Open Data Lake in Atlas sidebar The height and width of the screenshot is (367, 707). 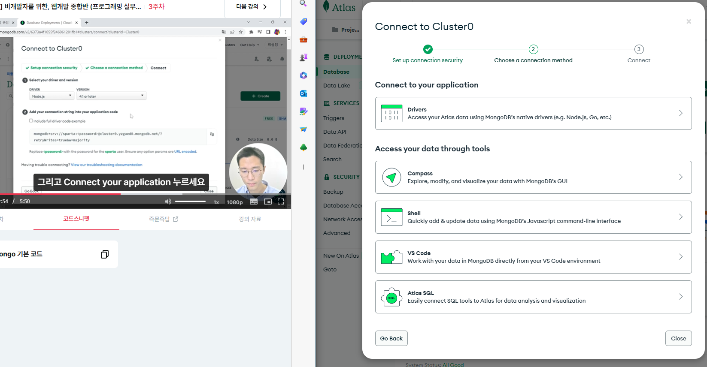click(x=337, y=86)
